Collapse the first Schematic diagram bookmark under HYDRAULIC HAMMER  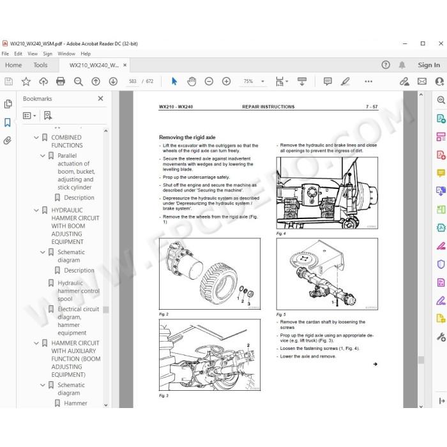point(43,252)
